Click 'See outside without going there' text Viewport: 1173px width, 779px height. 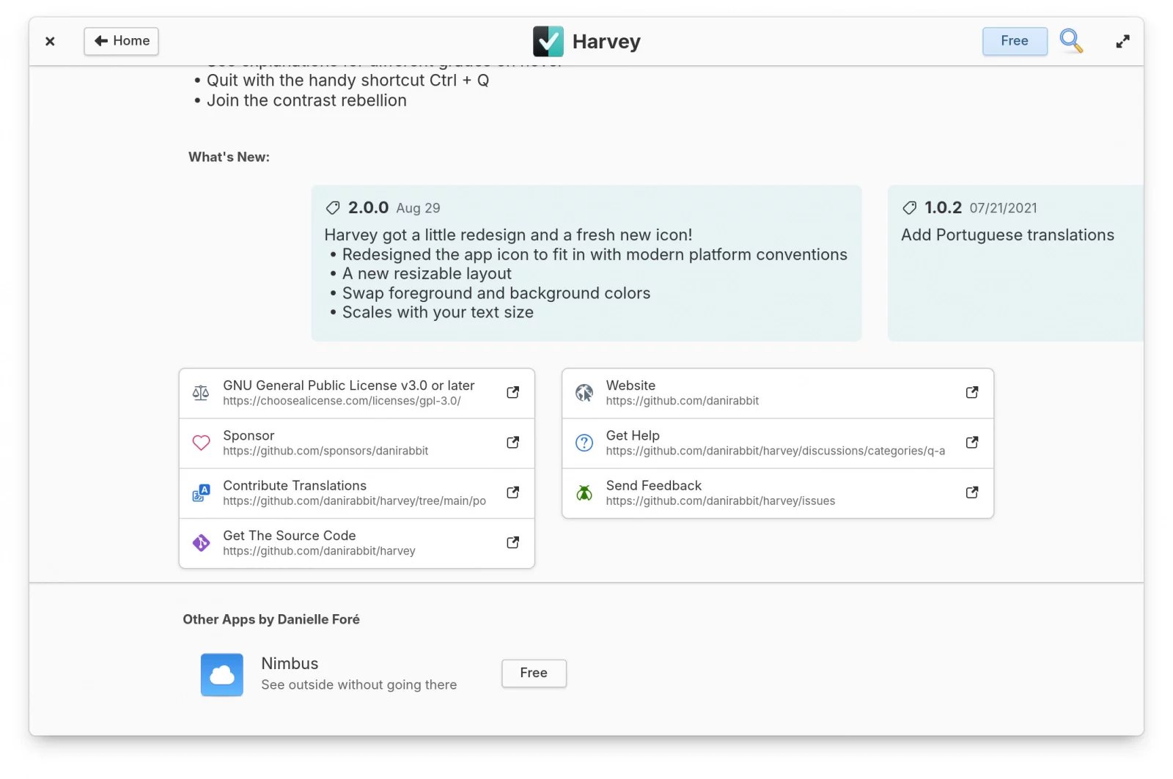358,685
